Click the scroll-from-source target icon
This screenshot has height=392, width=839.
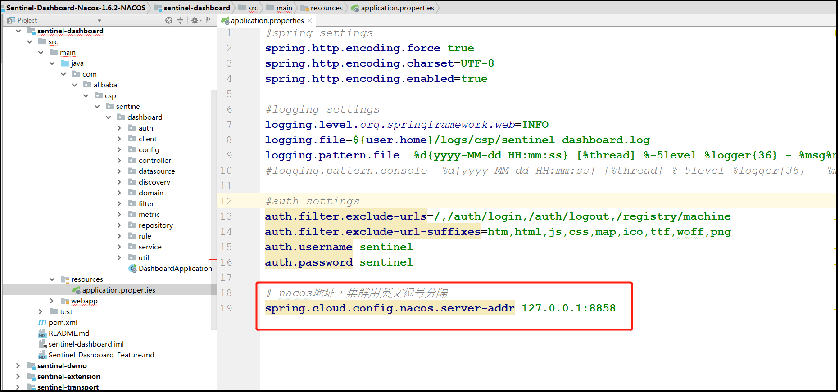(x=168, y=20)
